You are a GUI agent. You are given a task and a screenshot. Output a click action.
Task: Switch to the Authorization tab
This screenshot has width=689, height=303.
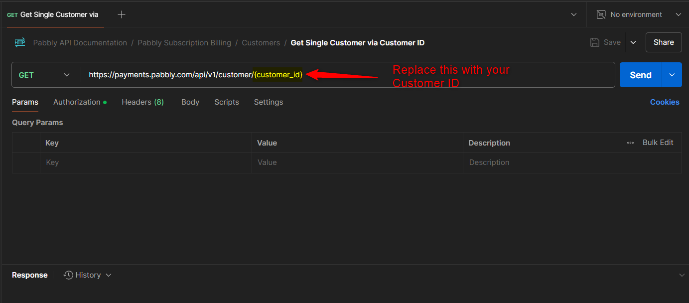80,102
